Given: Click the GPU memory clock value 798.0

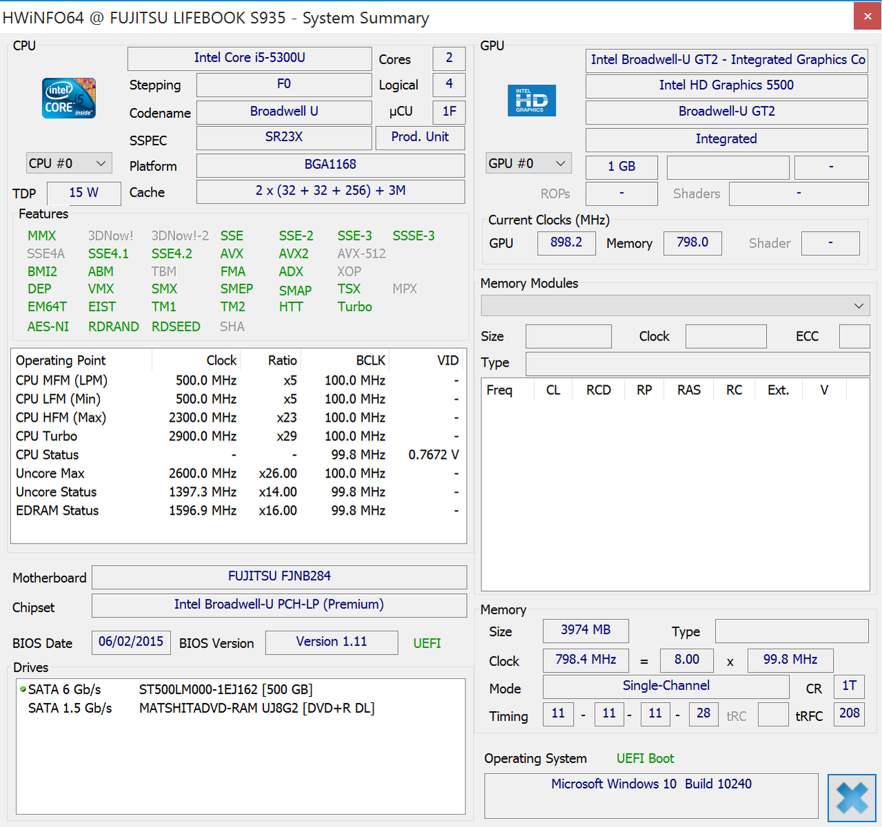Looking at the screenshot, I should point(692,243).
